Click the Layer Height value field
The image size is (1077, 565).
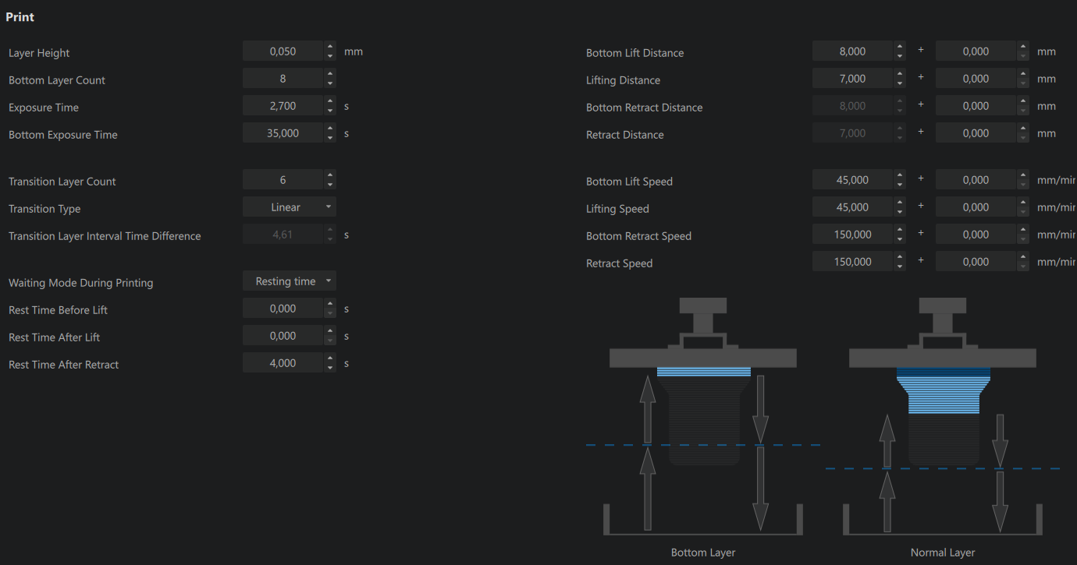coord(283,51)
